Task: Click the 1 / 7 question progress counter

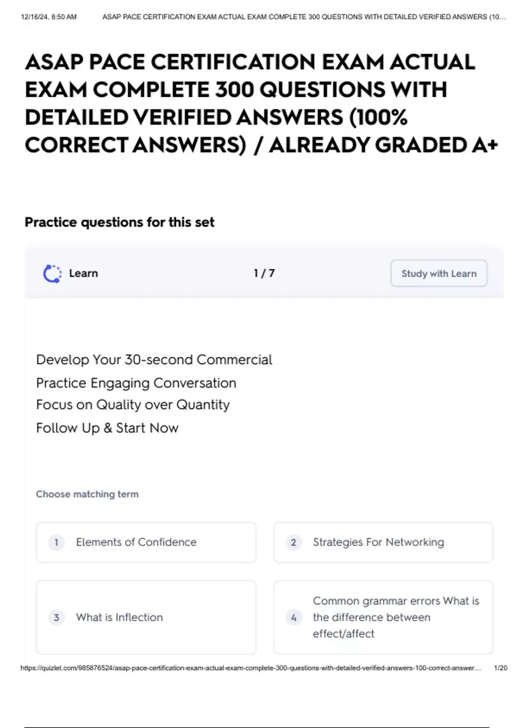Action: tap(264, 273)
